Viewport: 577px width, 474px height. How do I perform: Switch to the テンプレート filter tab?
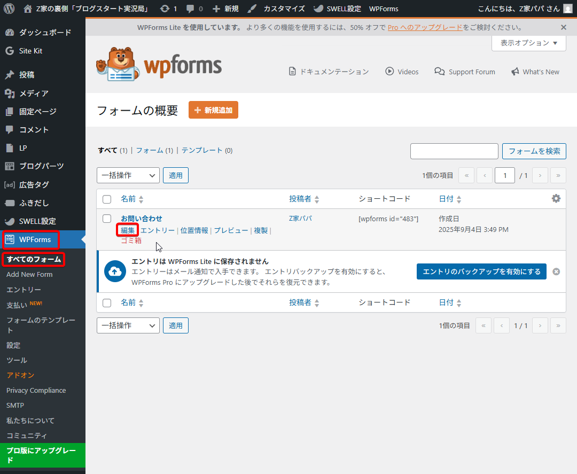tap(202, 151)
